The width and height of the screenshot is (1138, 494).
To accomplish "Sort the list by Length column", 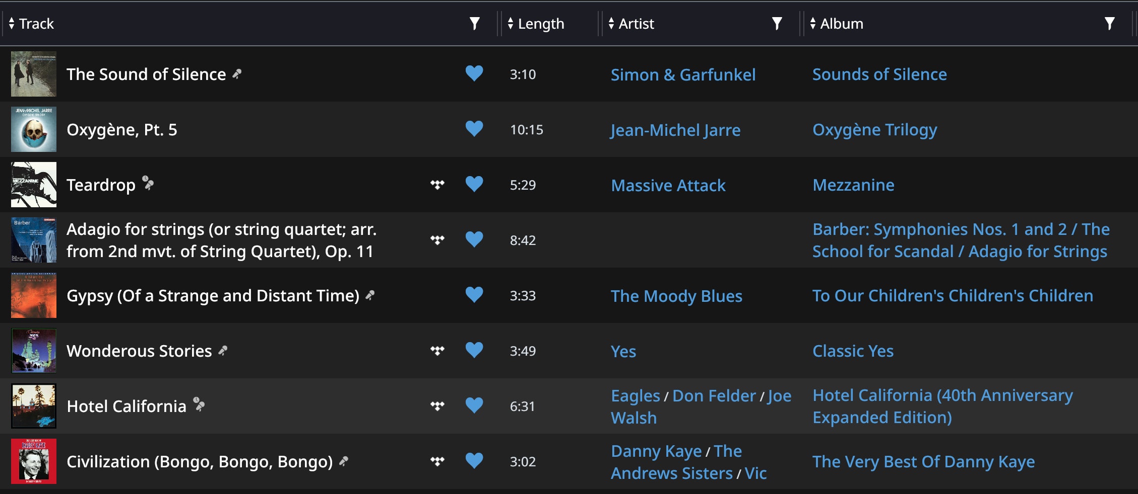I will [540, 24].
